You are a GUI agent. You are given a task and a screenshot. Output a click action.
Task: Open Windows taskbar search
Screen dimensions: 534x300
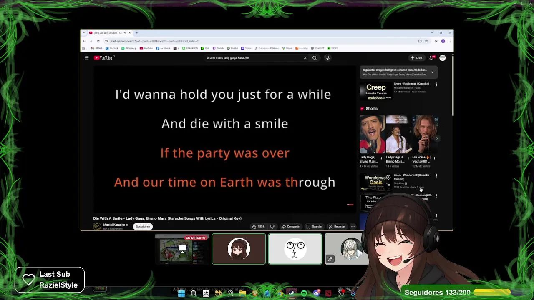coord(194,294)
